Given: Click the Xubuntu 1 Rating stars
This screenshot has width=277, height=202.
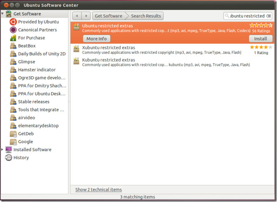Looking at the screenshot, I should [x=261, y=47].
